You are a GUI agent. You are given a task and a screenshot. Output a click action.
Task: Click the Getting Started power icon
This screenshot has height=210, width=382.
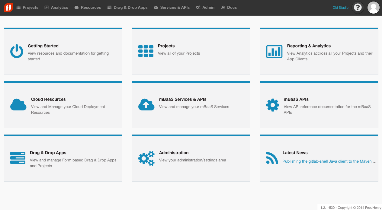pos(17,51)
